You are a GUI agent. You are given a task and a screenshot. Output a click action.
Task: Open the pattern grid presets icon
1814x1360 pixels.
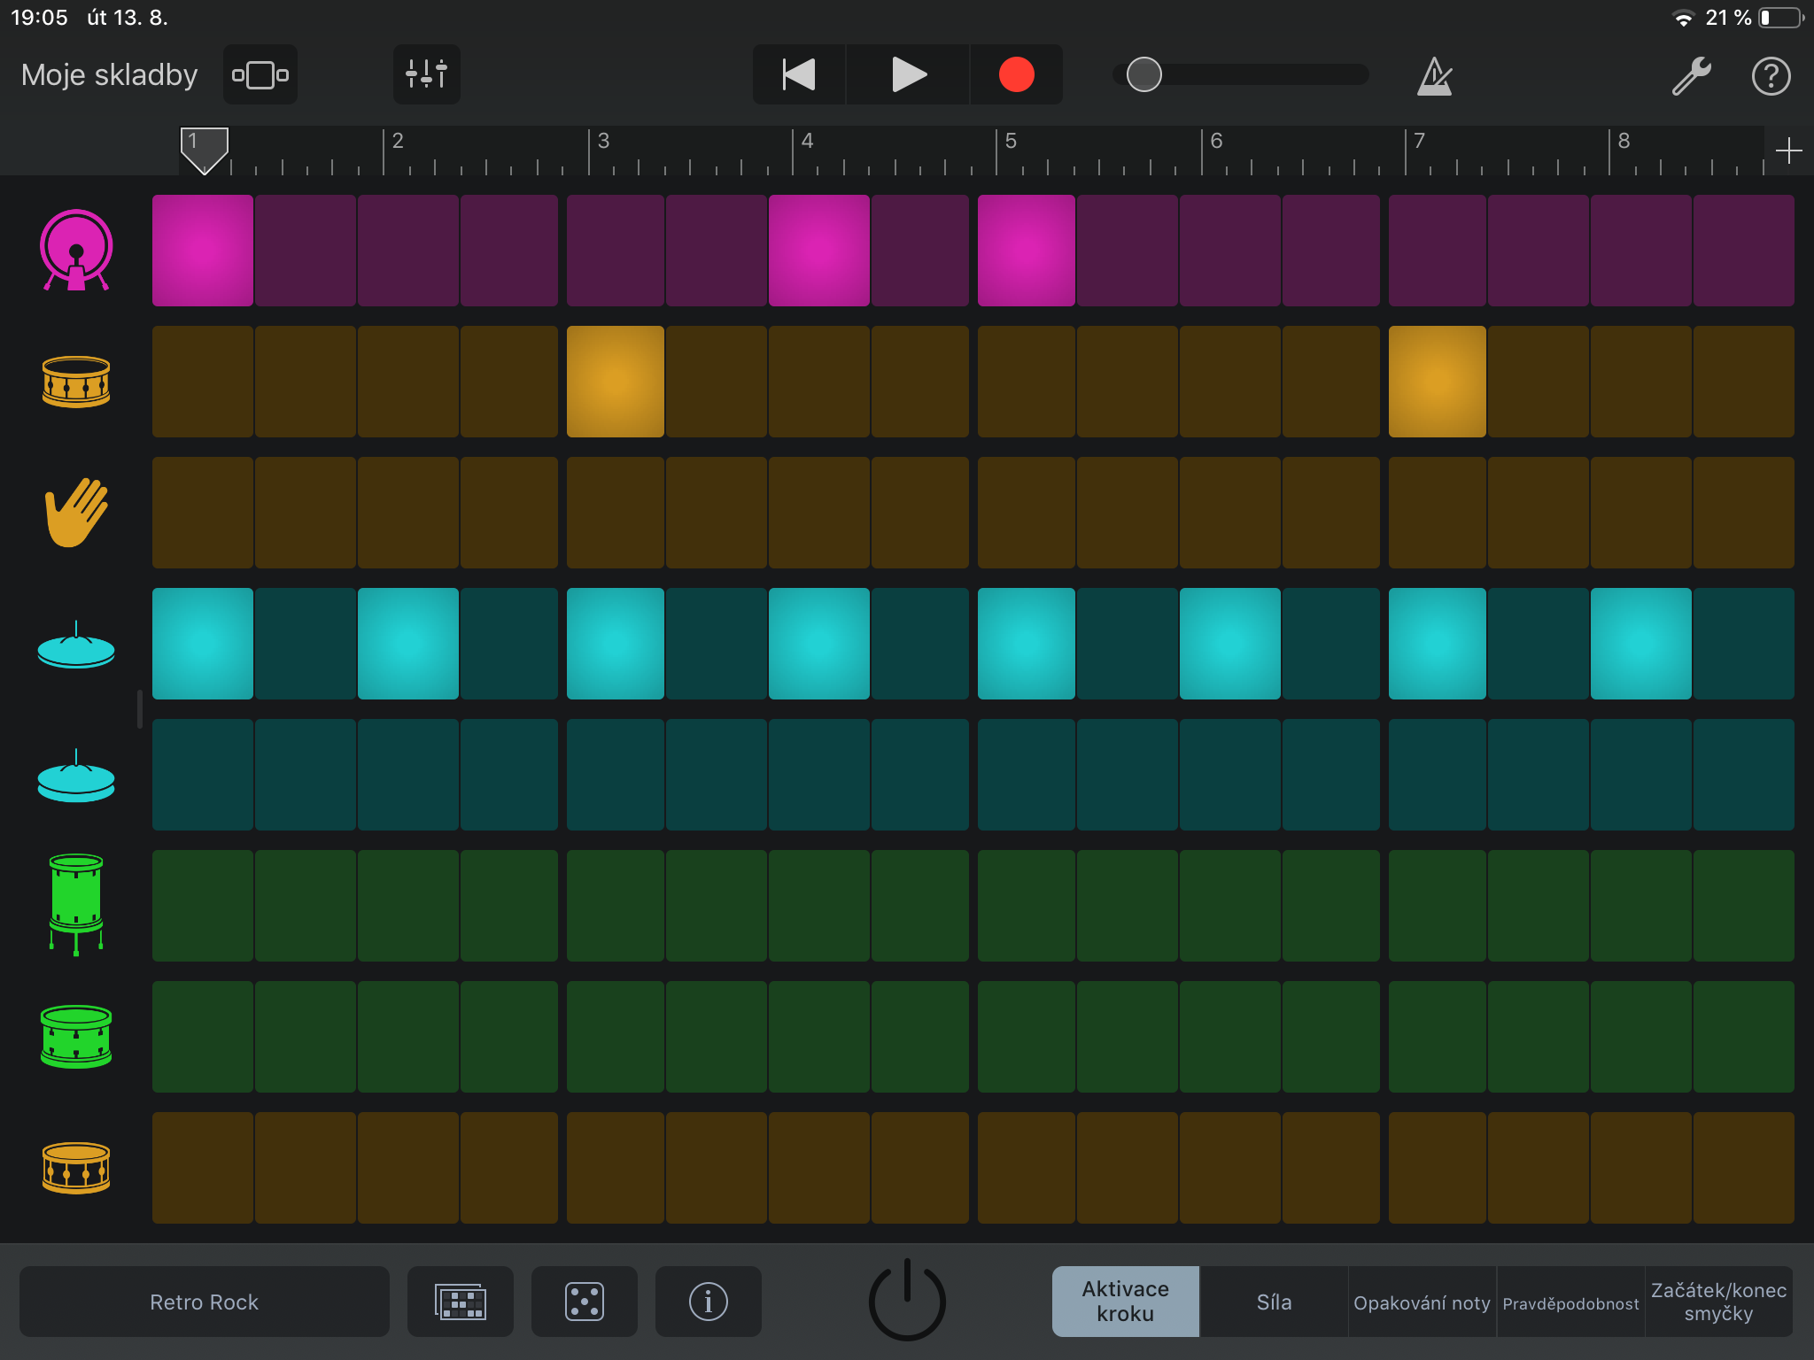pyautogui.click(x=460, y=1302)
